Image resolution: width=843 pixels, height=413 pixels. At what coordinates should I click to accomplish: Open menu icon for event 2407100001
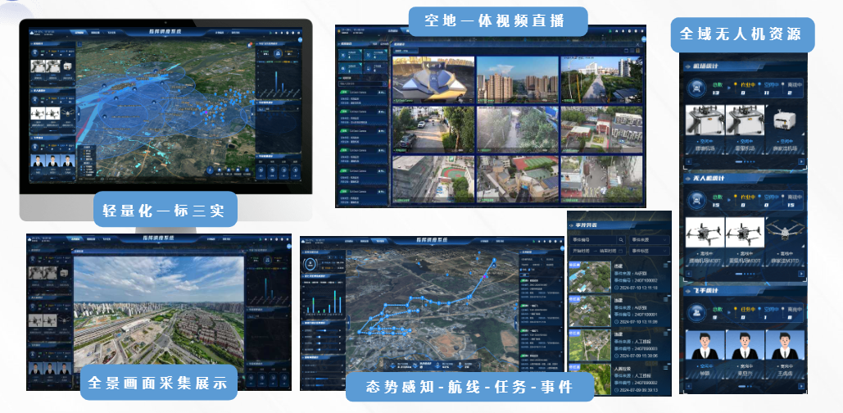tap(665, 300)
